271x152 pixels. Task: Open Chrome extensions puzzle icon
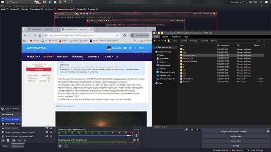pyautogui.click(x=124, y=35)
